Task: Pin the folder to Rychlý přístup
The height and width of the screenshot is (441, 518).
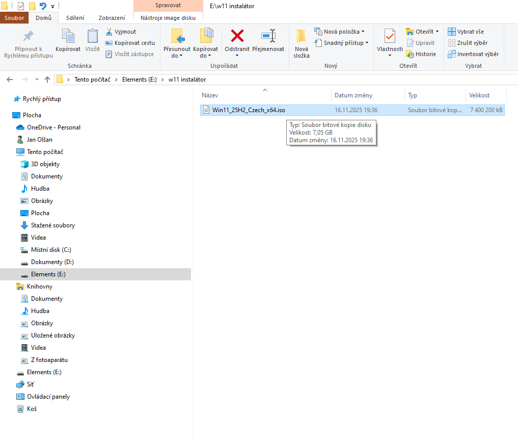Action: (x=29, y=44)
